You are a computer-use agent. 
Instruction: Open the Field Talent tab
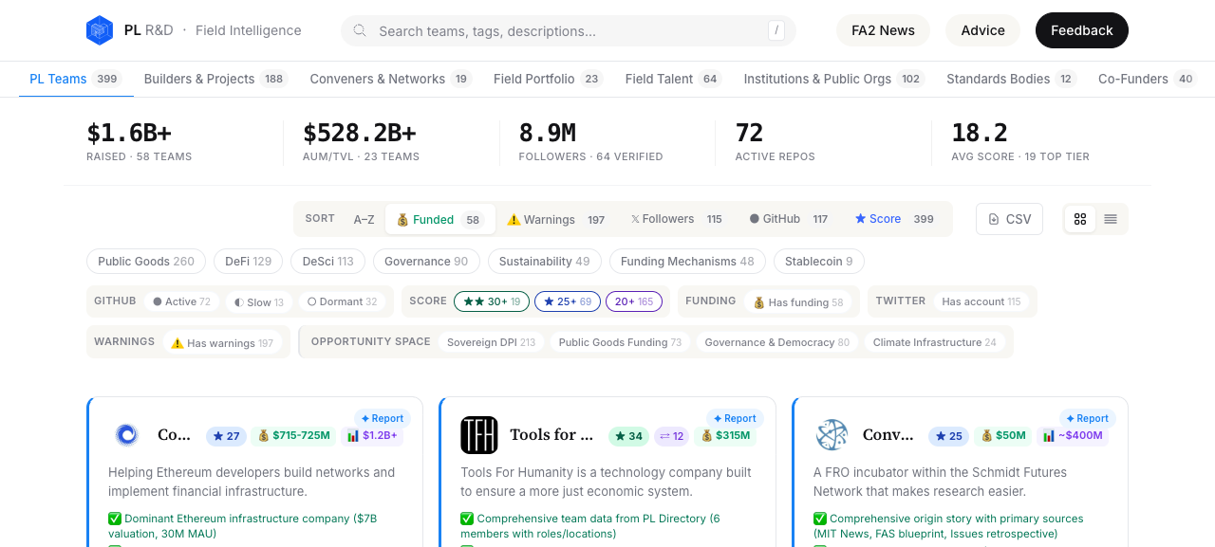click(673, 79)
